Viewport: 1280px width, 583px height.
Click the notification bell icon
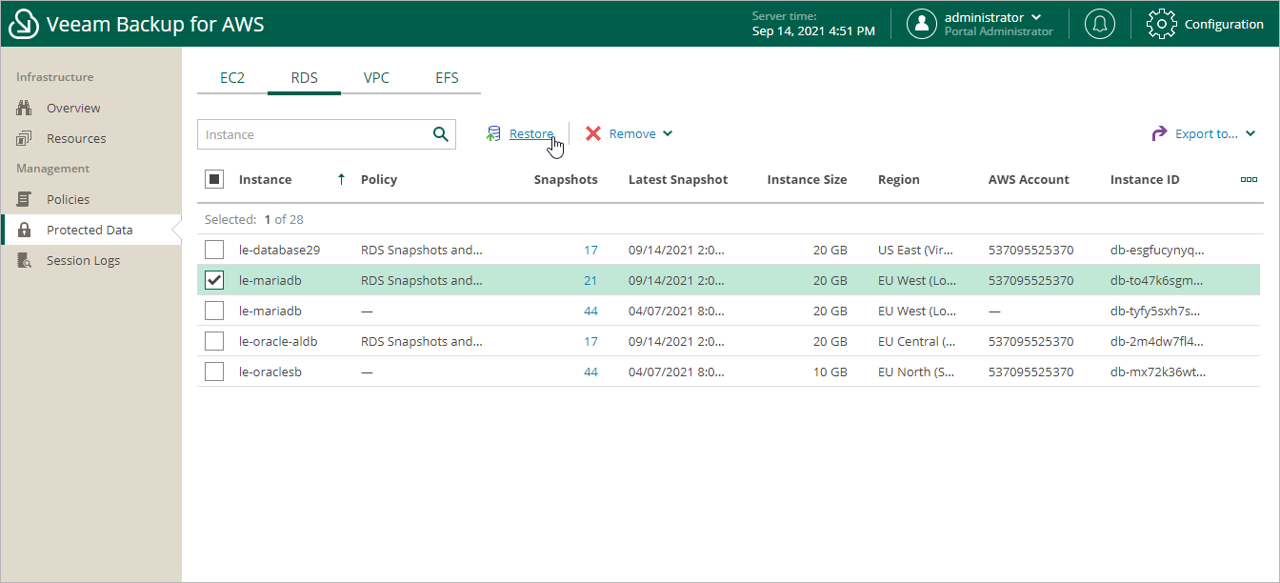point(1100,24)
